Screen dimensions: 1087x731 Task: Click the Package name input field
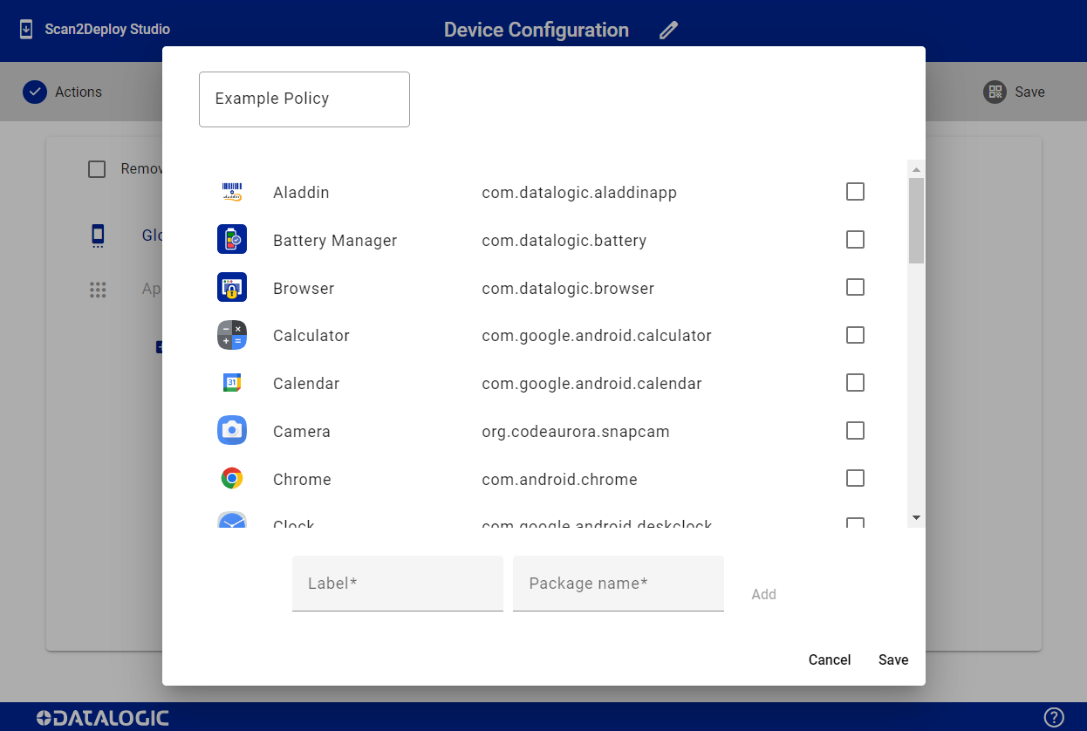coord(619,584)
